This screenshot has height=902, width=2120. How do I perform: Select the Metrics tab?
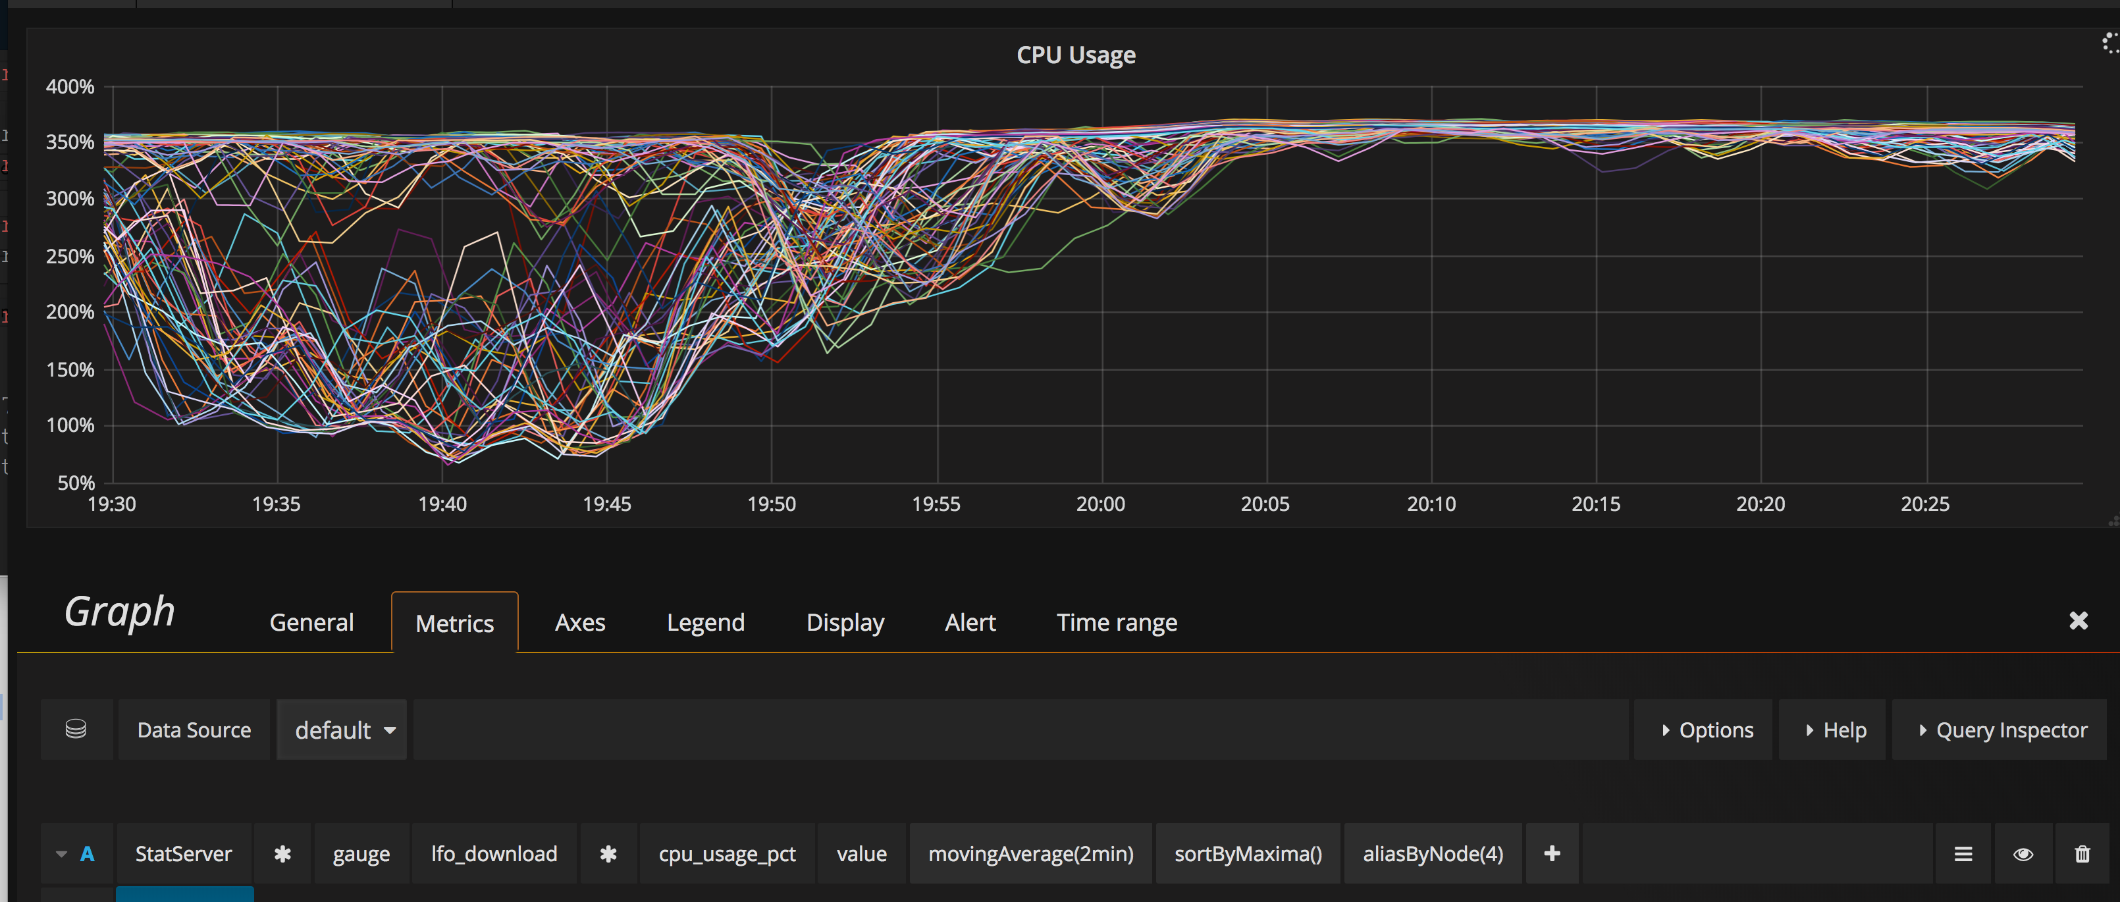pos(454,623)
